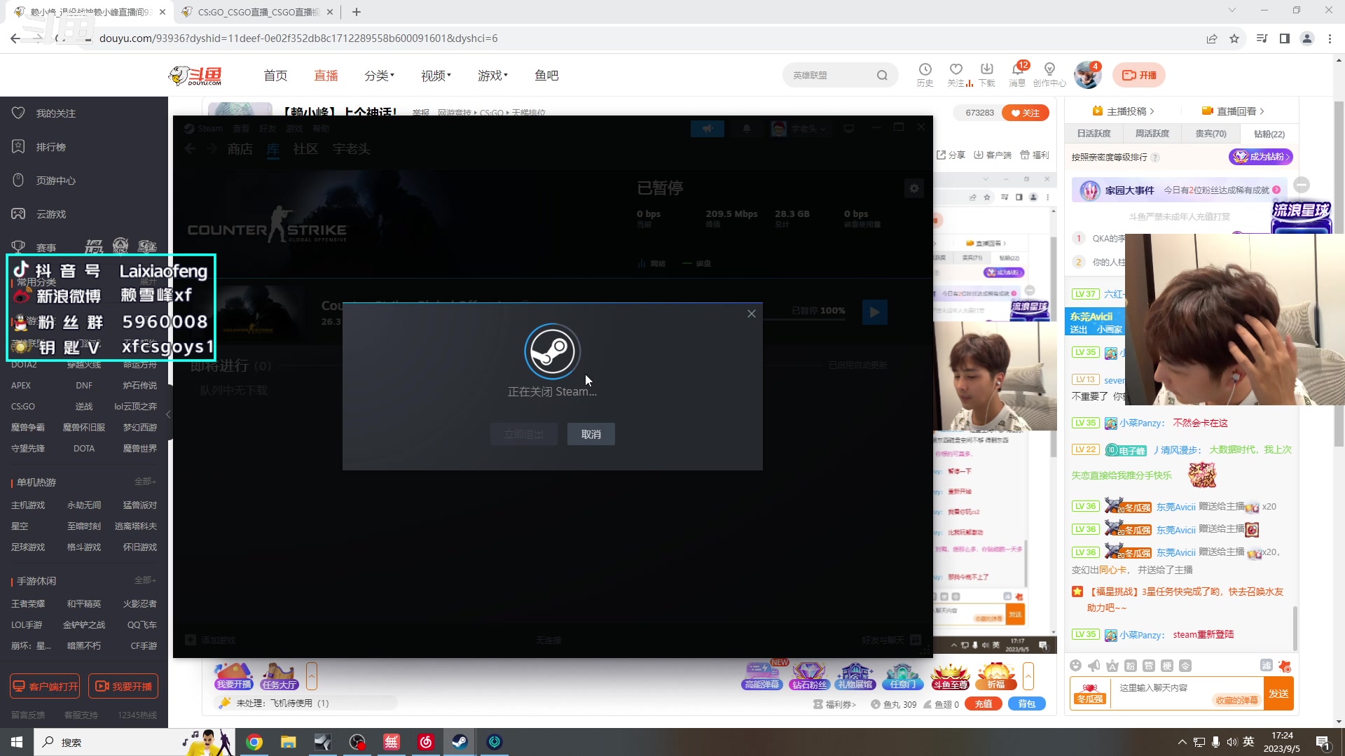Open 斗鱼至尊 crown icon

[x=950, y=675]
